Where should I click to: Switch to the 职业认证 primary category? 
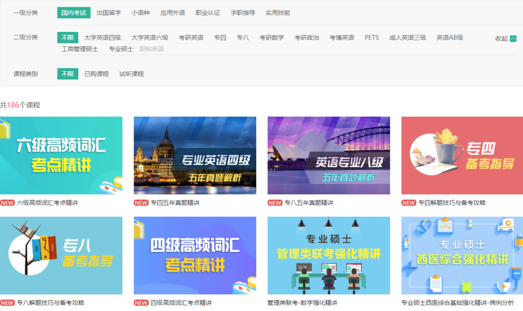pyautogui.click(x=208, y=13)
